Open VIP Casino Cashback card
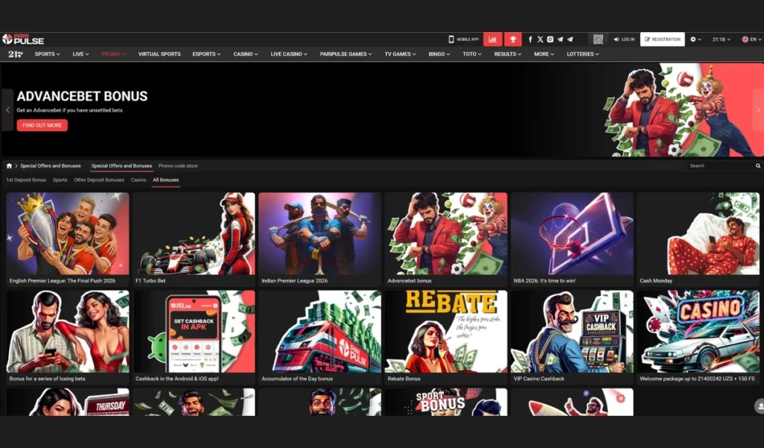This screenshot has height=448, width=764. 572,337
